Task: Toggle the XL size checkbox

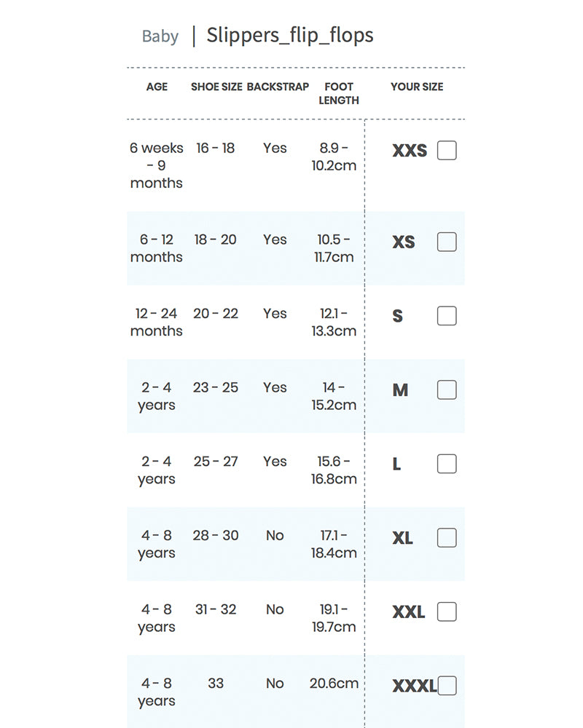Action: pos(447,538)
